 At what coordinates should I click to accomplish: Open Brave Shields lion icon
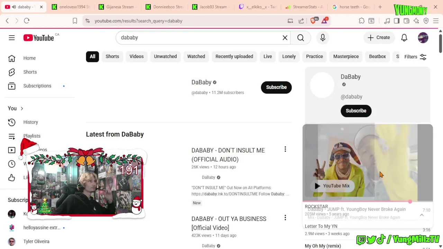[x=314, y=20]
